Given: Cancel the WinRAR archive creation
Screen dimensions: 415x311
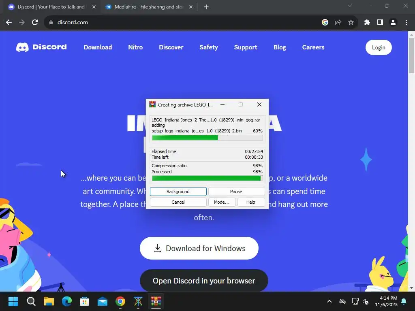Looking at the screenshot, I should tap(178, 202).
